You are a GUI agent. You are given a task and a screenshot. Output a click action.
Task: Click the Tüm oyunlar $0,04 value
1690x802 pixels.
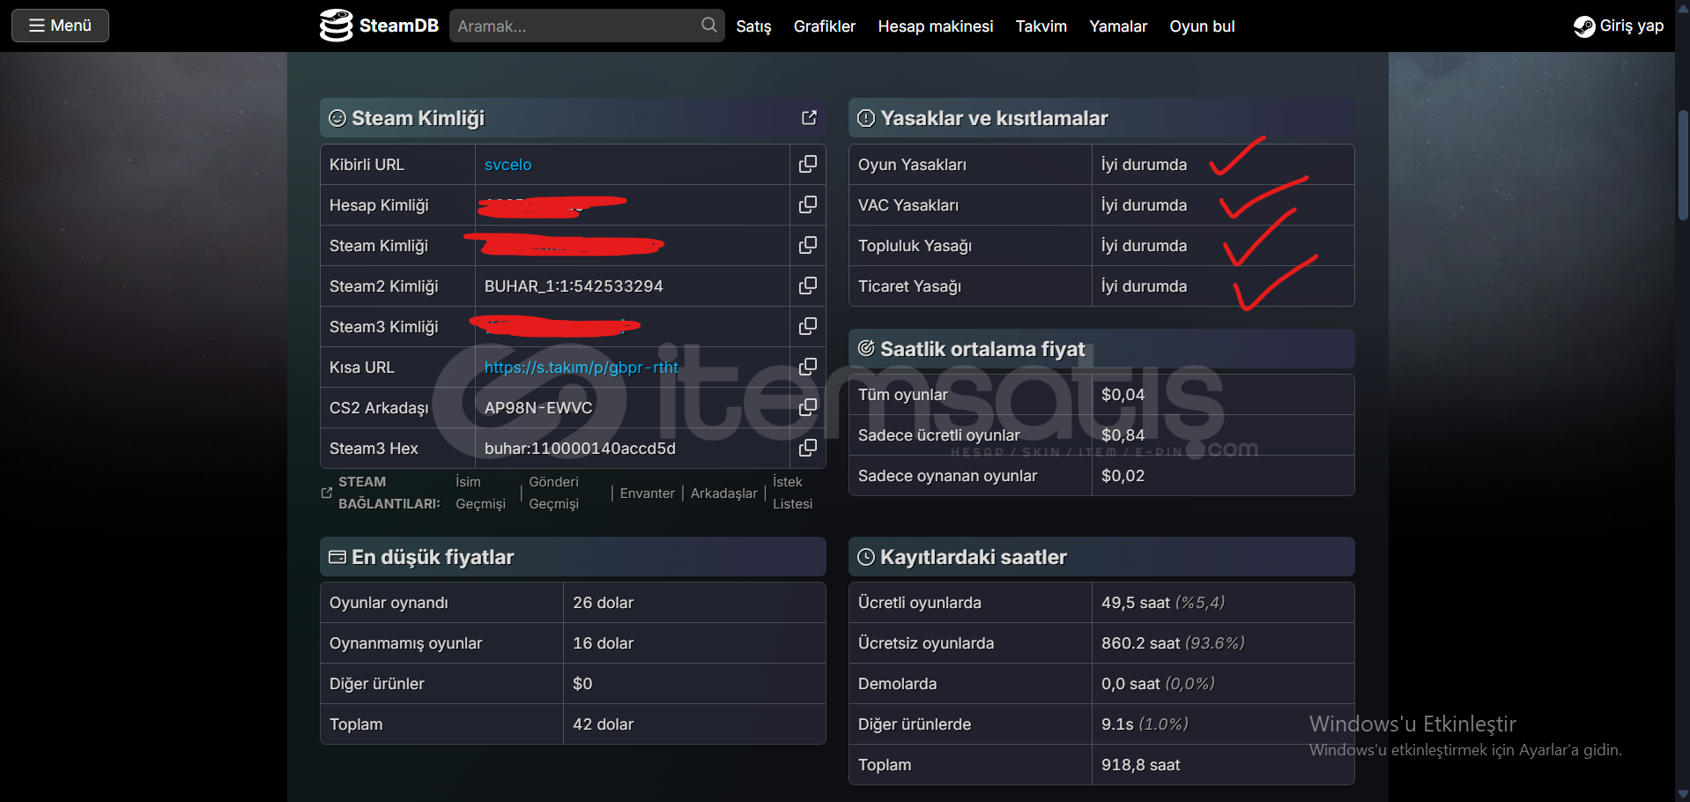point(1123,395)
